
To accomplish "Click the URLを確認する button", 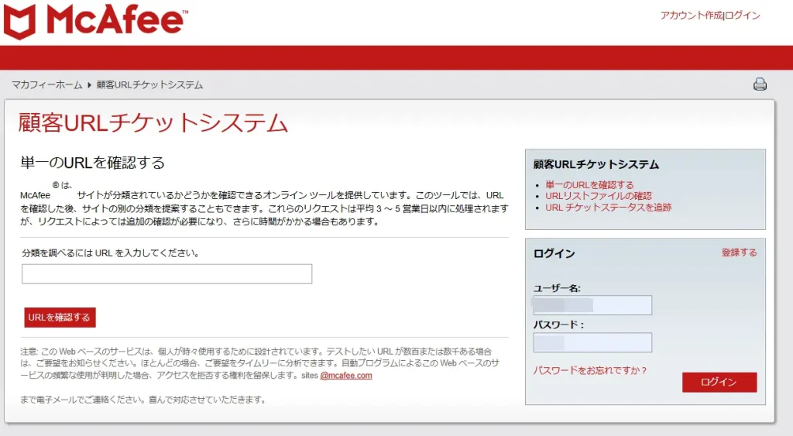I will point(60,318).
